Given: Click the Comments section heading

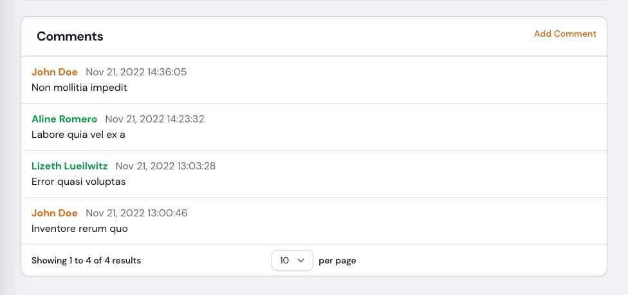Looking at the screenshot, I should 70,37.
